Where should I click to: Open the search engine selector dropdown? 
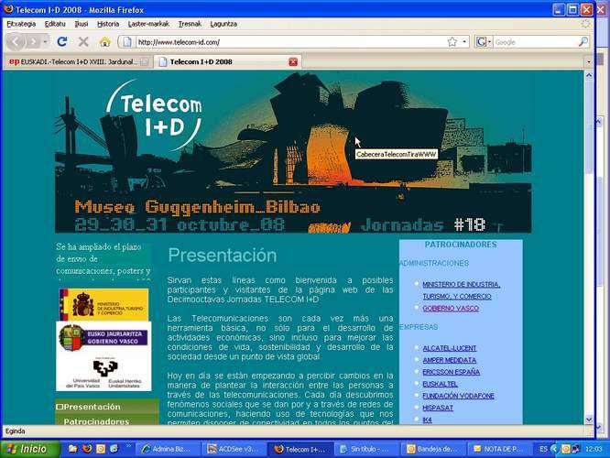click(x=489, y=41)
